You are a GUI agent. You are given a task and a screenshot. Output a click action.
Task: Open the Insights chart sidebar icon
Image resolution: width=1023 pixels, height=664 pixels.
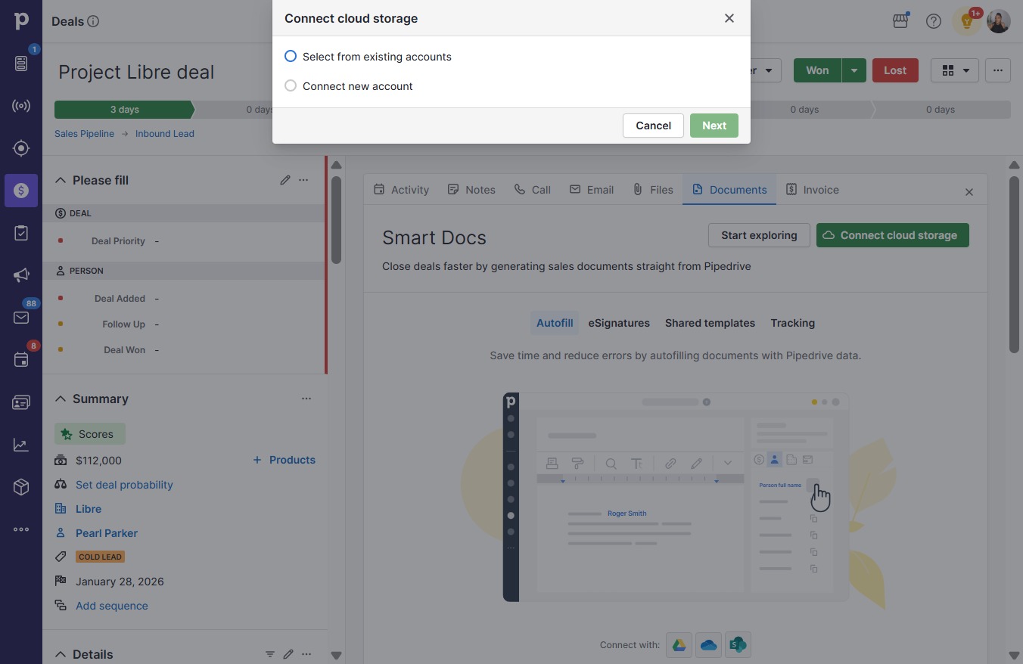click(21, 445)
